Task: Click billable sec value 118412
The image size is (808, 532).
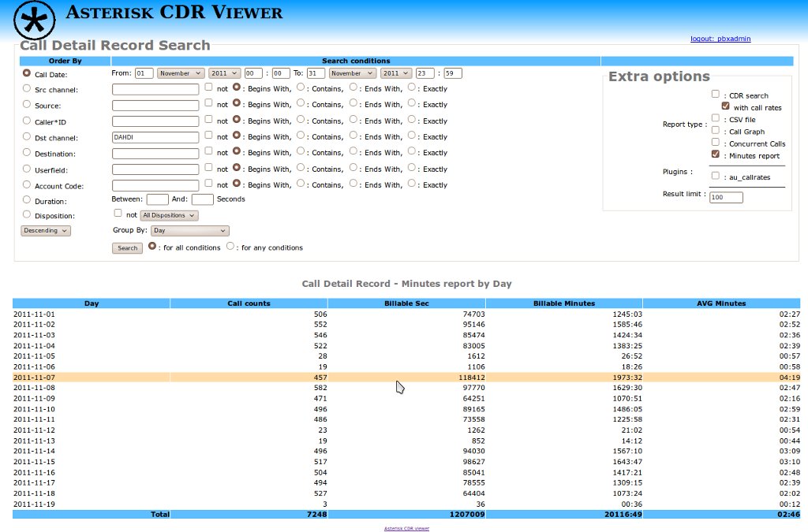Action: tap(472, 378)
